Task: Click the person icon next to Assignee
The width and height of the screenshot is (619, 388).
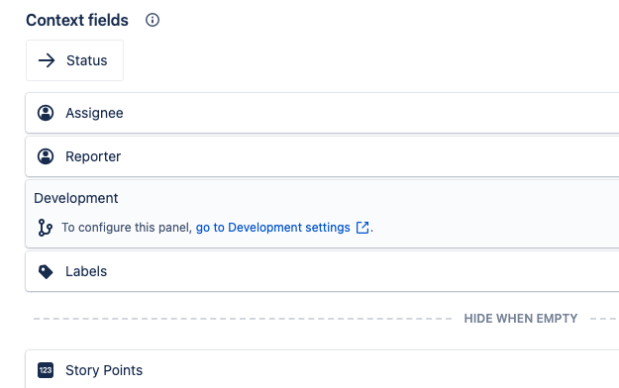Action: click(46, 113)
